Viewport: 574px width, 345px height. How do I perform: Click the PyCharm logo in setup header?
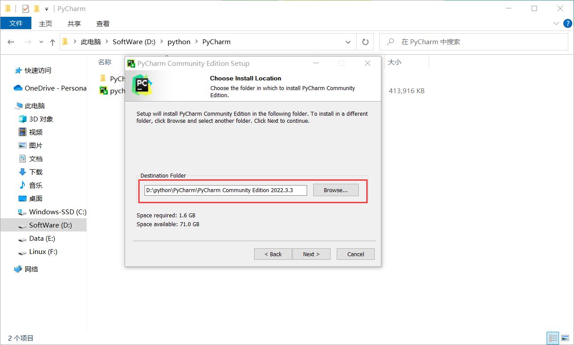tap(142, 84)
